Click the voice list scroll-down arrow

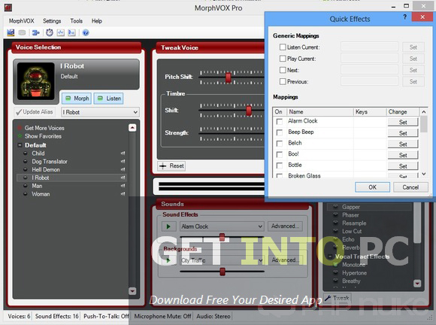tap(132, 291)
